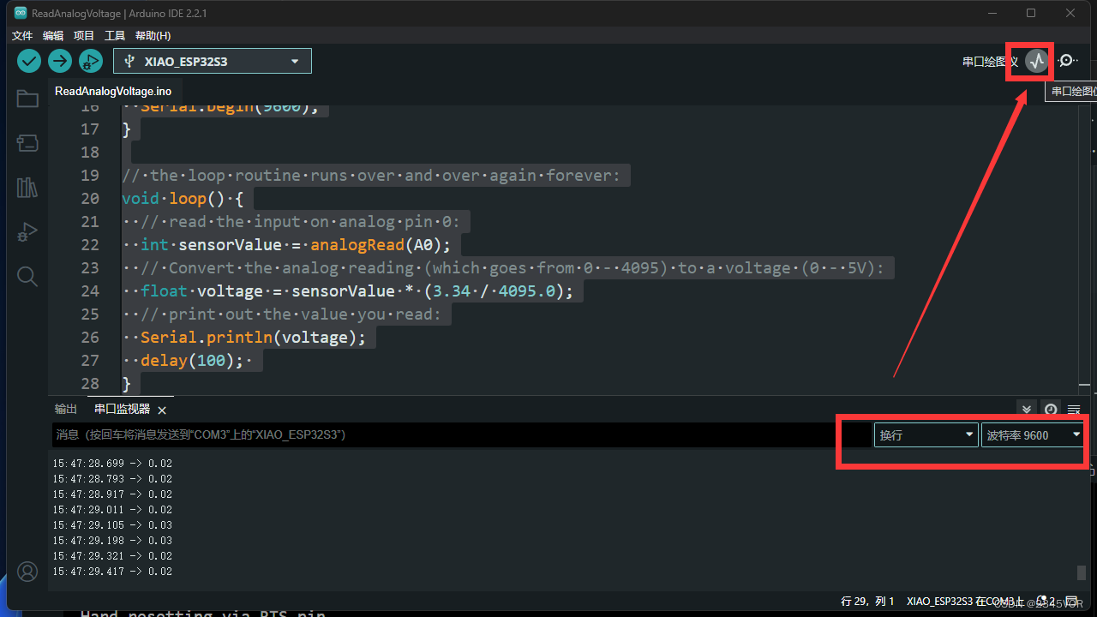Toggle timestamp display in serial monitor
Viewport: 1097px width, 617px height.
[1051, 409]
